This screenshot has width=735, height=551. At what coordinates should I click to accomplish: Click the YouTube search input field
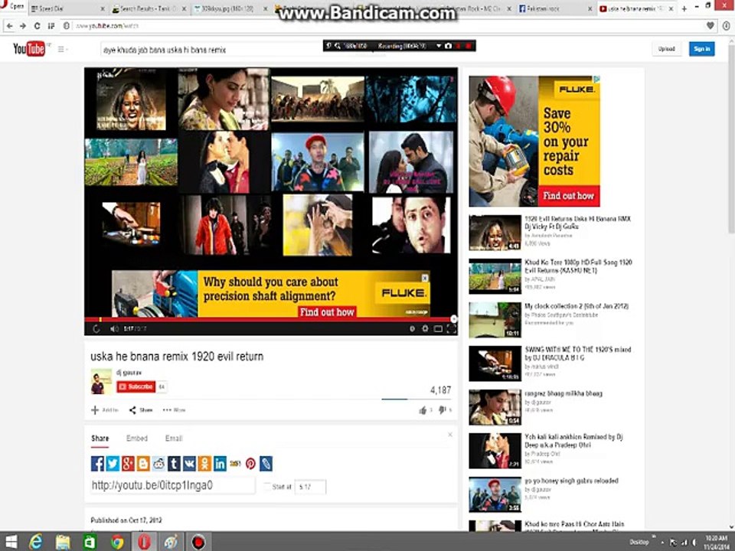click(211, 50)
